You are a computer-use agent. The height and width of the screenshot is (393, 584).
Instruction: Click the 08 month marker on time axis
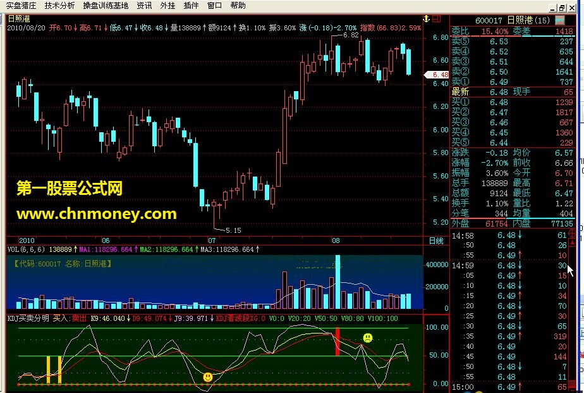tap(336, 241)
